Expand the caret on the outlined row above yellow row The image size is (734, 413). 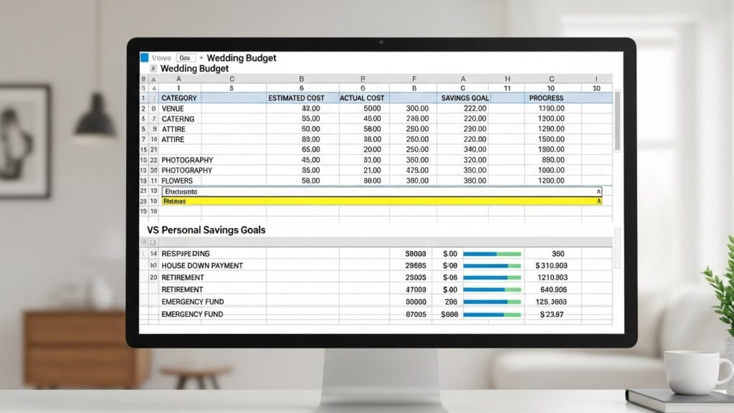coord(599,192)
